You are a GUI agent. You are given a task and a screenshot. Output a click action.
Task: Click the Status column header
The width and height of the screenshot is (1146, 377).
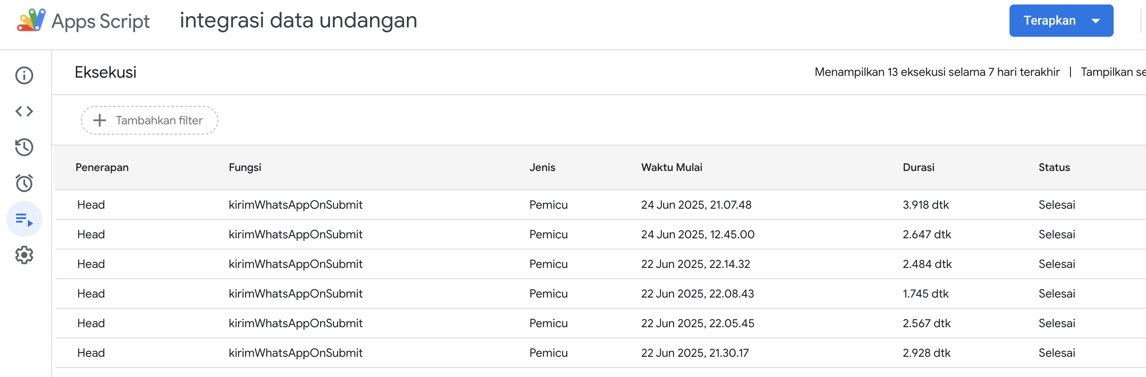coord(1054,167)
